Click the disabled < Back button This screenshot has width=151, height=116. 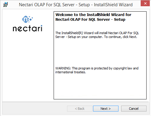tap(80, 109)
